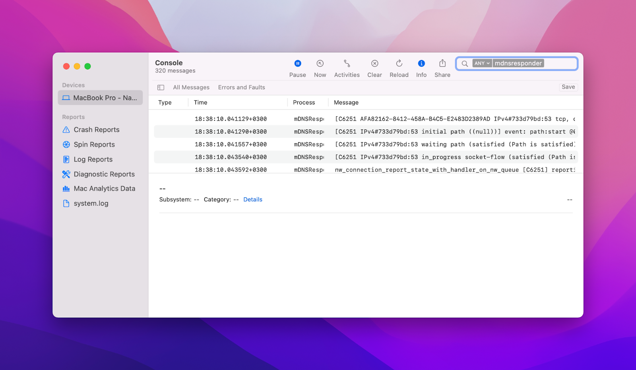Minimize the Console window with yellow button
Image resolution: width=636 pixels, height=370 pixels.
click(x=77, y=66)
